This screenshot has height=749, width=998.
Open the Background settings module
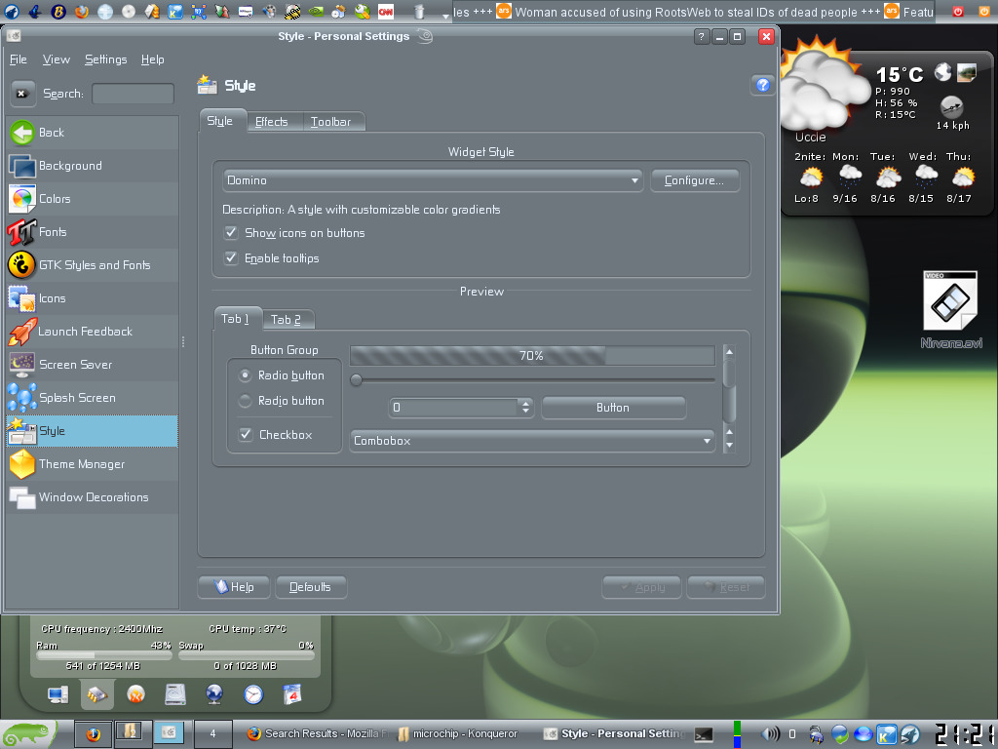pyautogui.click(x=93, y=166)
